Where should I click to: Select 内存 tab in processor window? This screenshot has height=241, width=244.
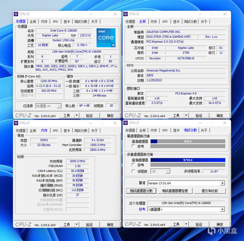(44, 22)
